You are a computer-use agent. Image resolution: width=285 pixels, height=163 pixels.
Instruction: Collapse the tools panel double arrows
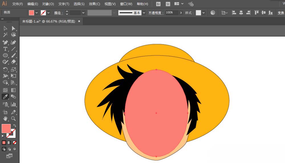coord(2,19)
